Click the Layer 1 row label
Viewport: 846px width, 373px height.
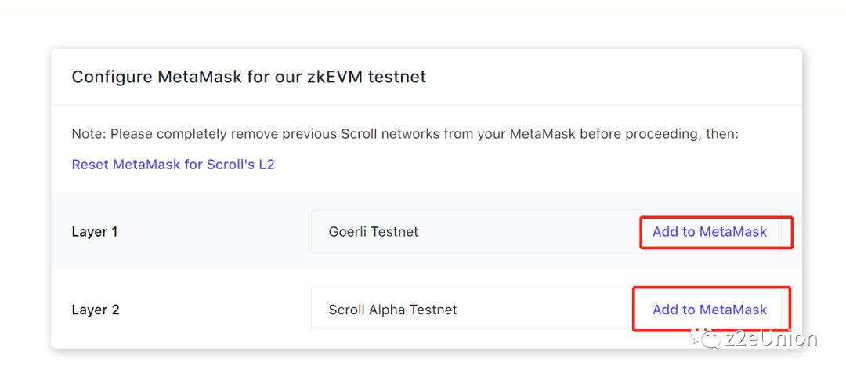pos(95,232)
